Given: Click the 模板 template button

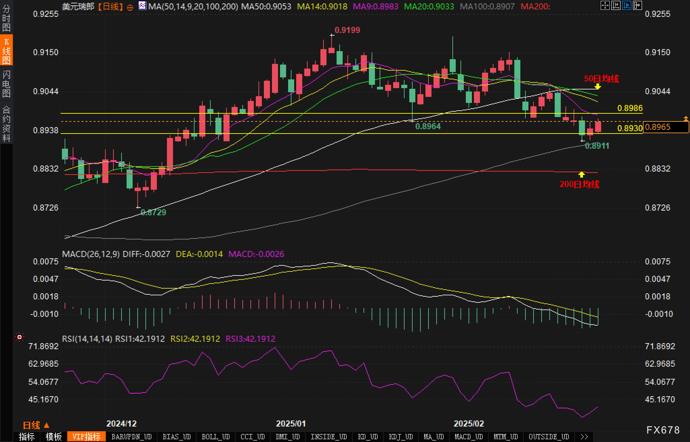Looking at the screenshot, I should coord(54,437).
